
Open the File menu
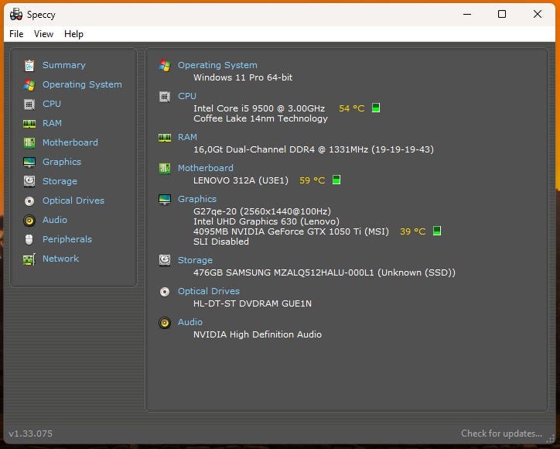[x=16, y=34]
